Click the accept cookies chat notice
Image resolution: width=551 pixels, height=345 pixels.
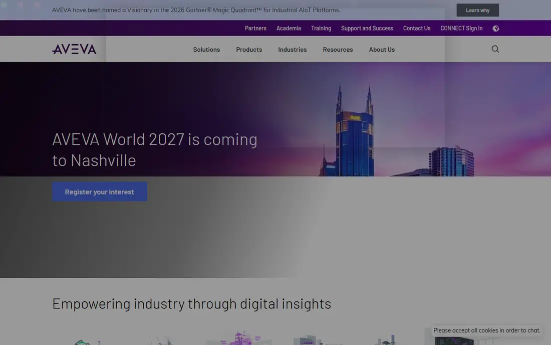(x=487, y=330)
